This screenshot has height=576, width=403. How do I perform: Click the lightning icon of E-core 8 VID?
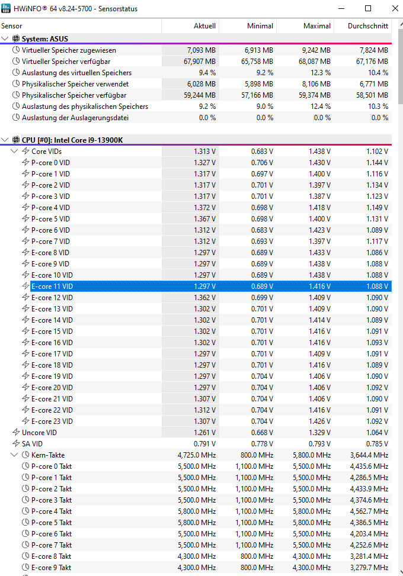[x=25, y=252]
